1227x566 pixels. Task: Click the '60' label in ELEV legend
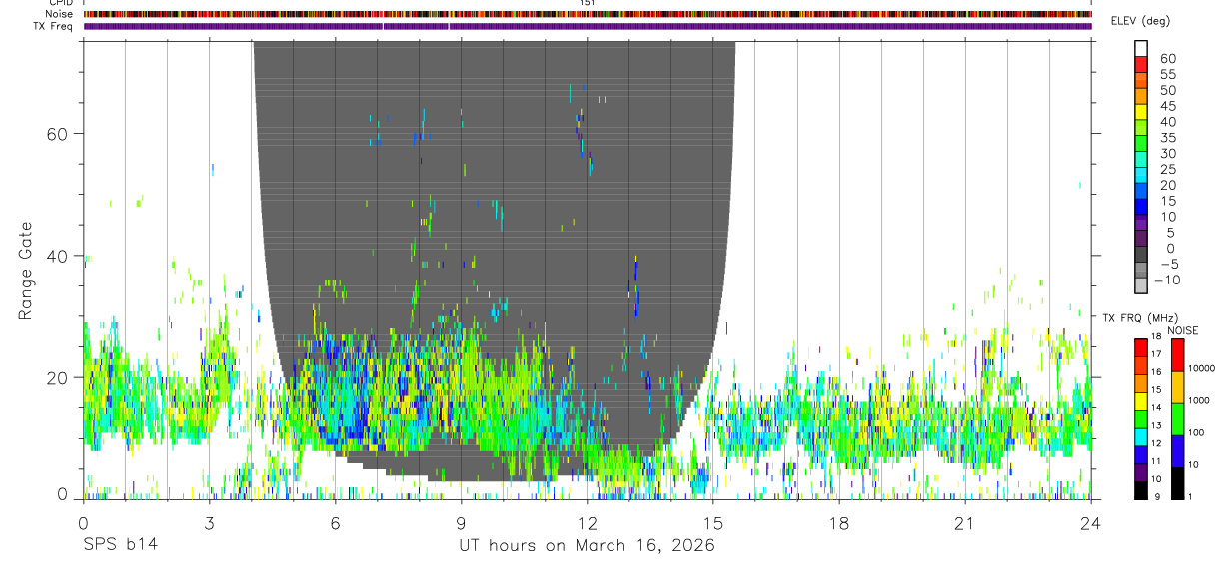pyautogui.click(x=1167, y=59)
